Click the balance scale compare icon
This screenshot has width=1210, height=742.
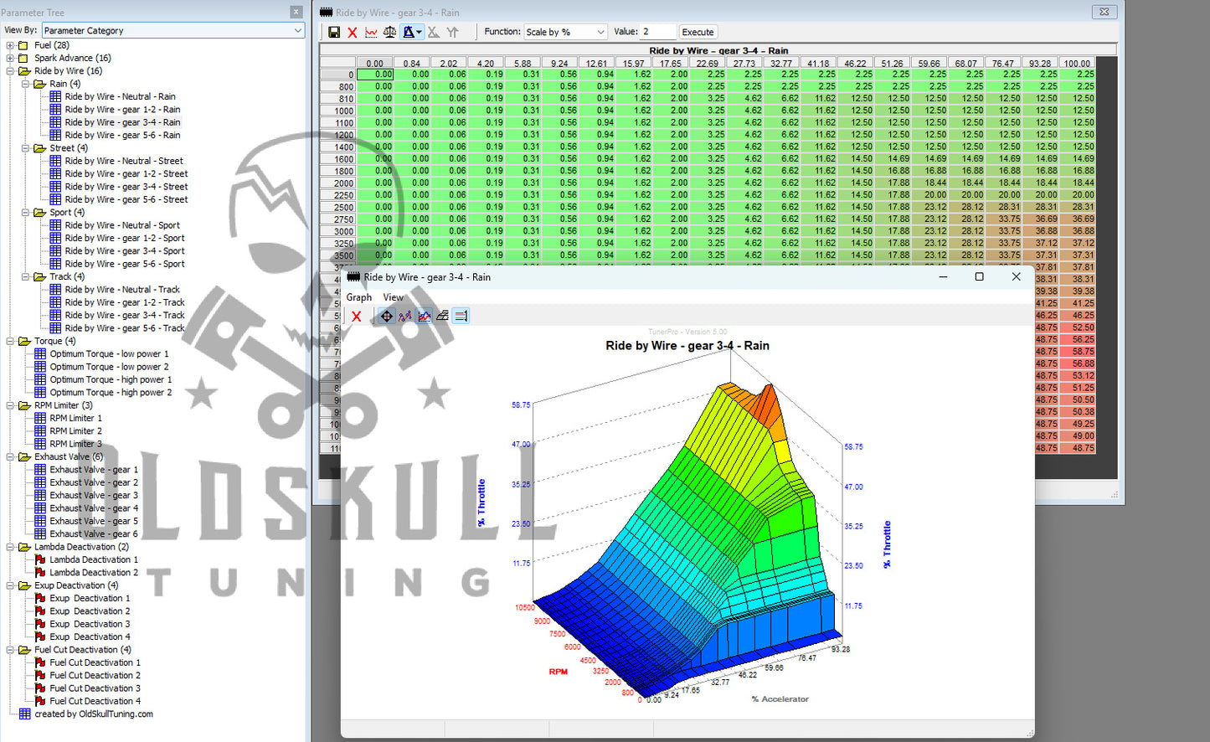point(390,33)
